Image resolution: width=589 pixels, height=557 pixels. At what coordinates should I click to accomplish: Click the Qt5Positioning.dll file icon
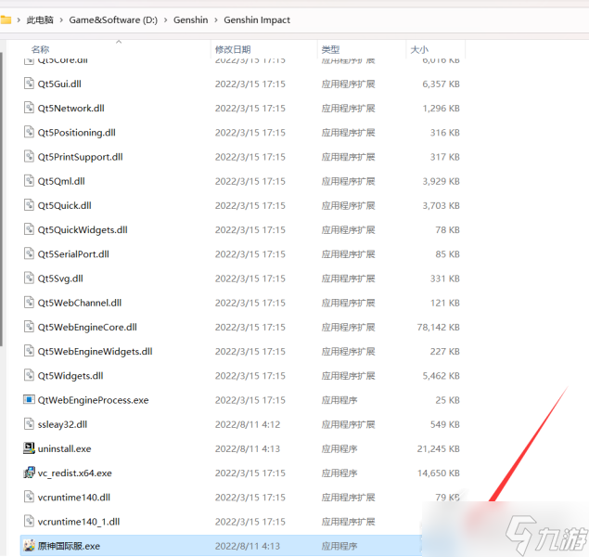[x=29, y=132]
